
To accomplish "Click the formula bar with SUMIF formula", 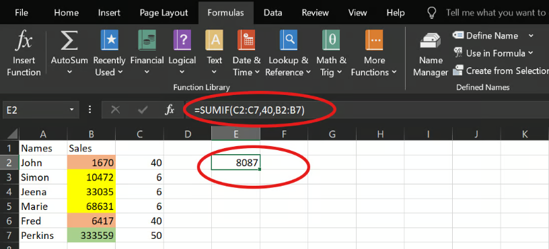I will click(x=367, y=110).
